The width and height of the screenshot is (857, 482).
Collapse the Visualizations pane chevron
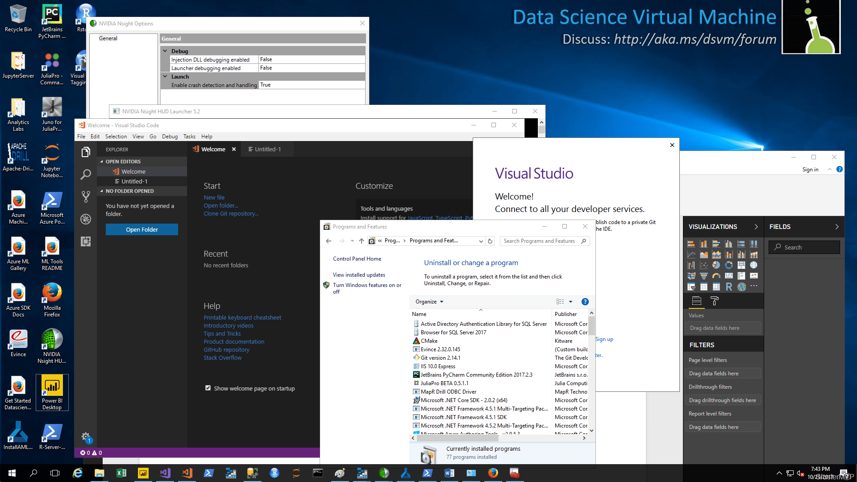[x=756, y=227]
